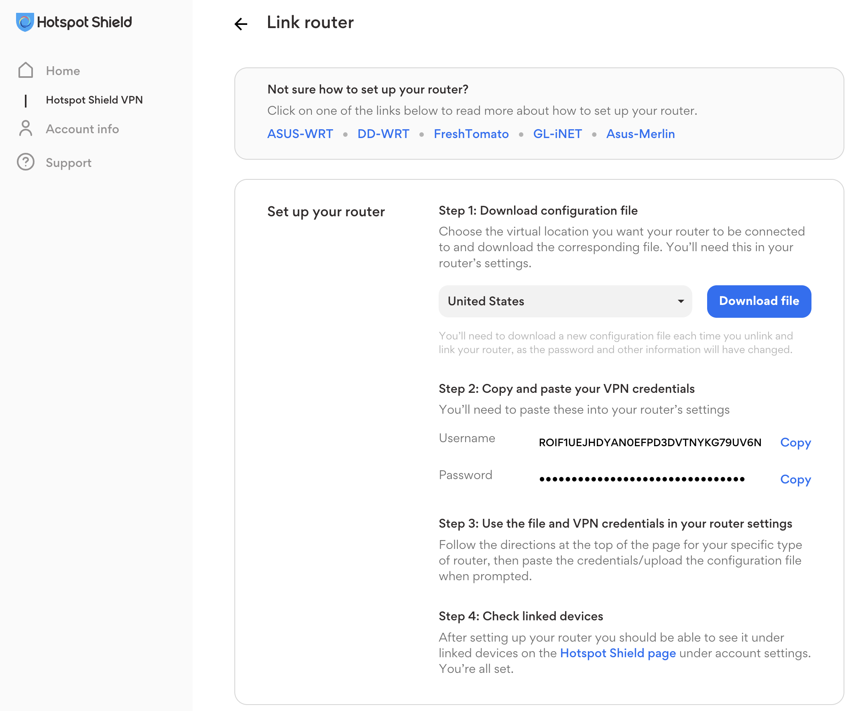852x711 pixels.
Task: Click the Hotspot Shield logo icon
Action: coord(25,22)
